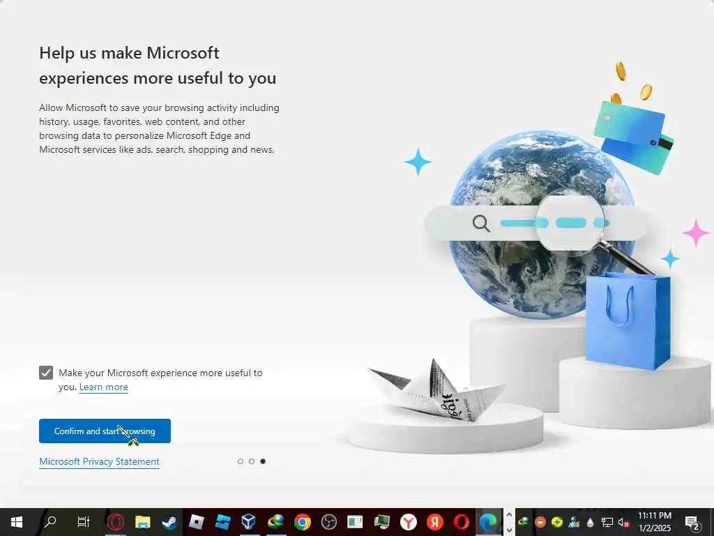Open white window app icon beside OBS

[x=355, y=521]
